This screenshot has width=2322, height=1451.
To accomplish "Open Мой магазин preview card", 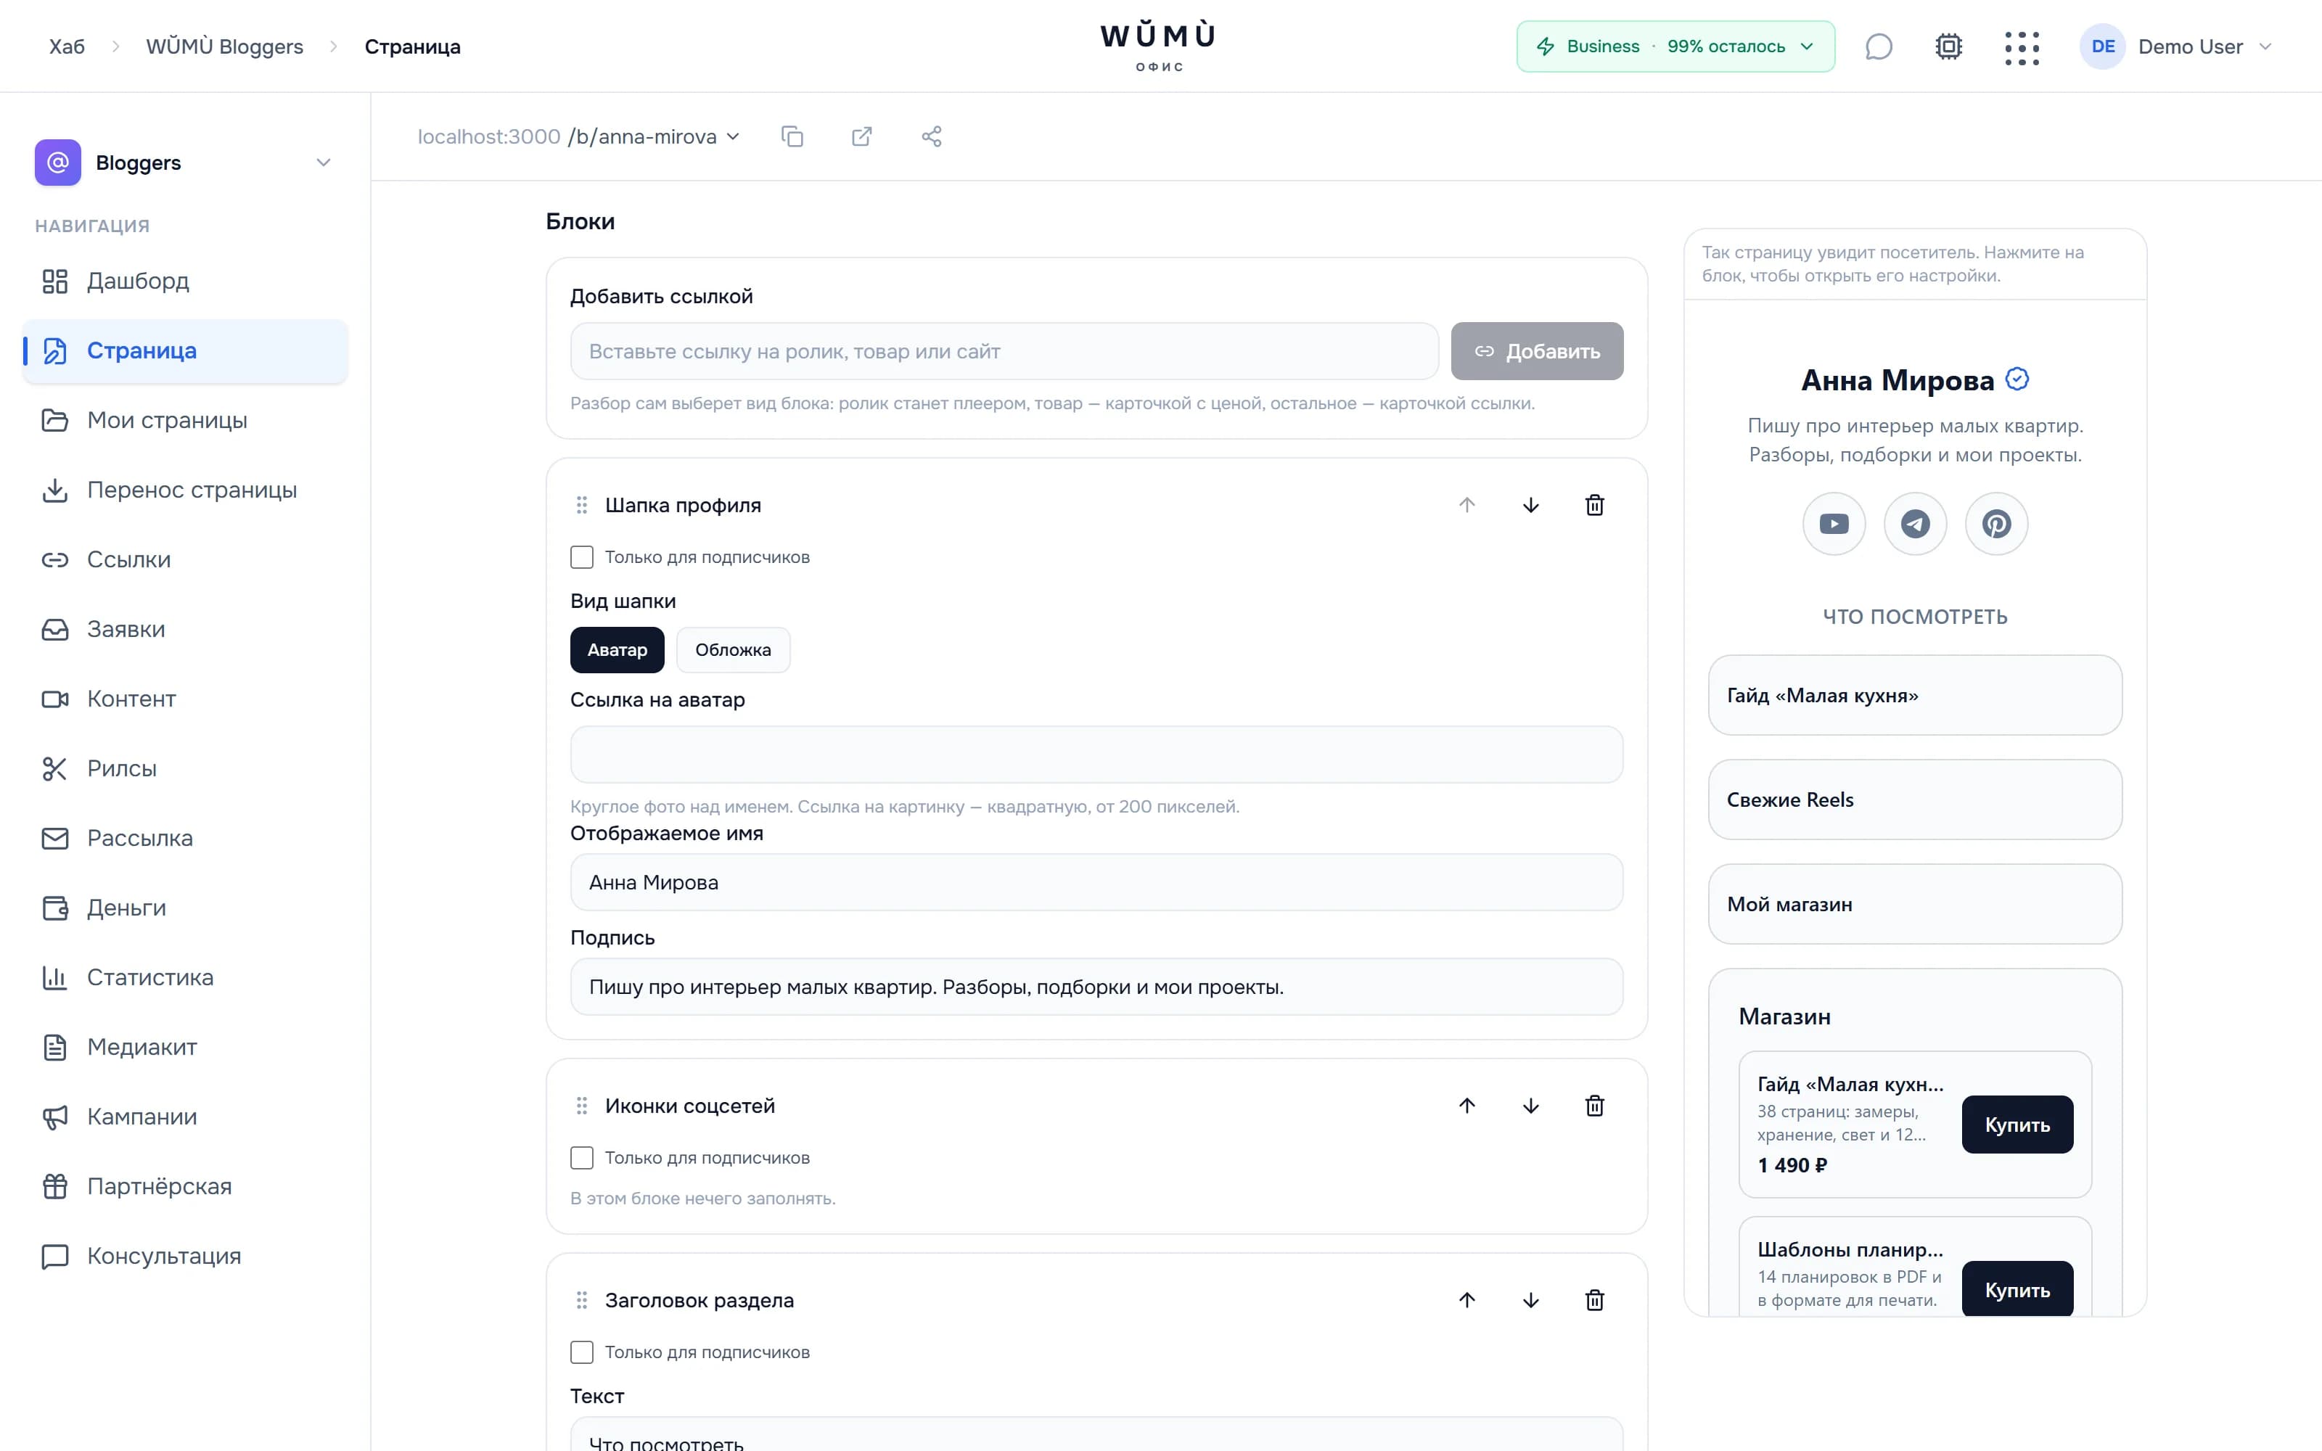I will [x=1914, y=904].
